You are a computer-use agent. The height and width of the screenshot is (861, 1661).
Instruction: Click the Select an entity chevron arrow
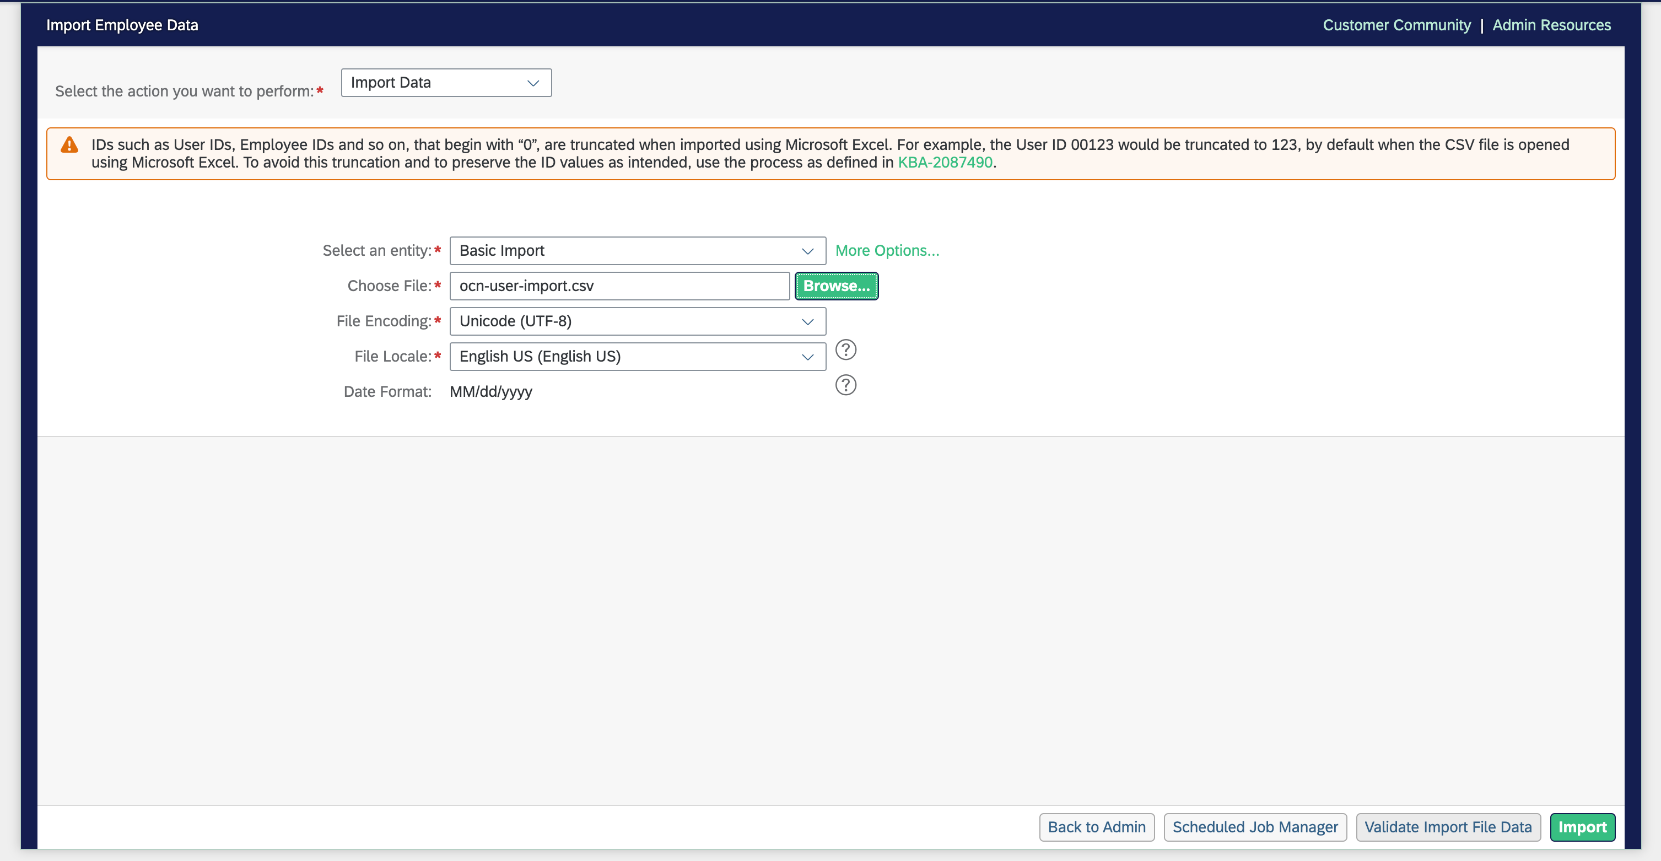coord(807,251)
